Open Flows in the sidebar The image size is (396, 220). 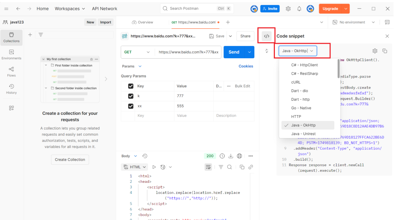11,72
